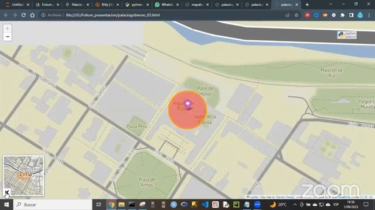Go back in browser history
This screenshot has width=375, height=210.
click(x=6, y=15)
